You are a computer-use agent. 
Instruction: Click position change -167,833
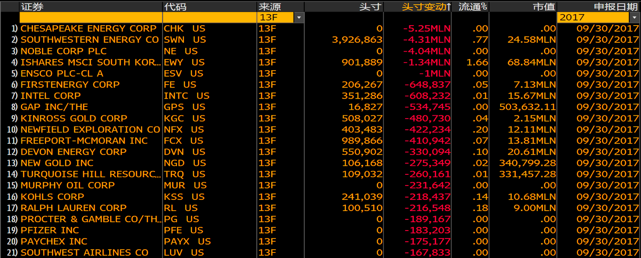[427, 252]
